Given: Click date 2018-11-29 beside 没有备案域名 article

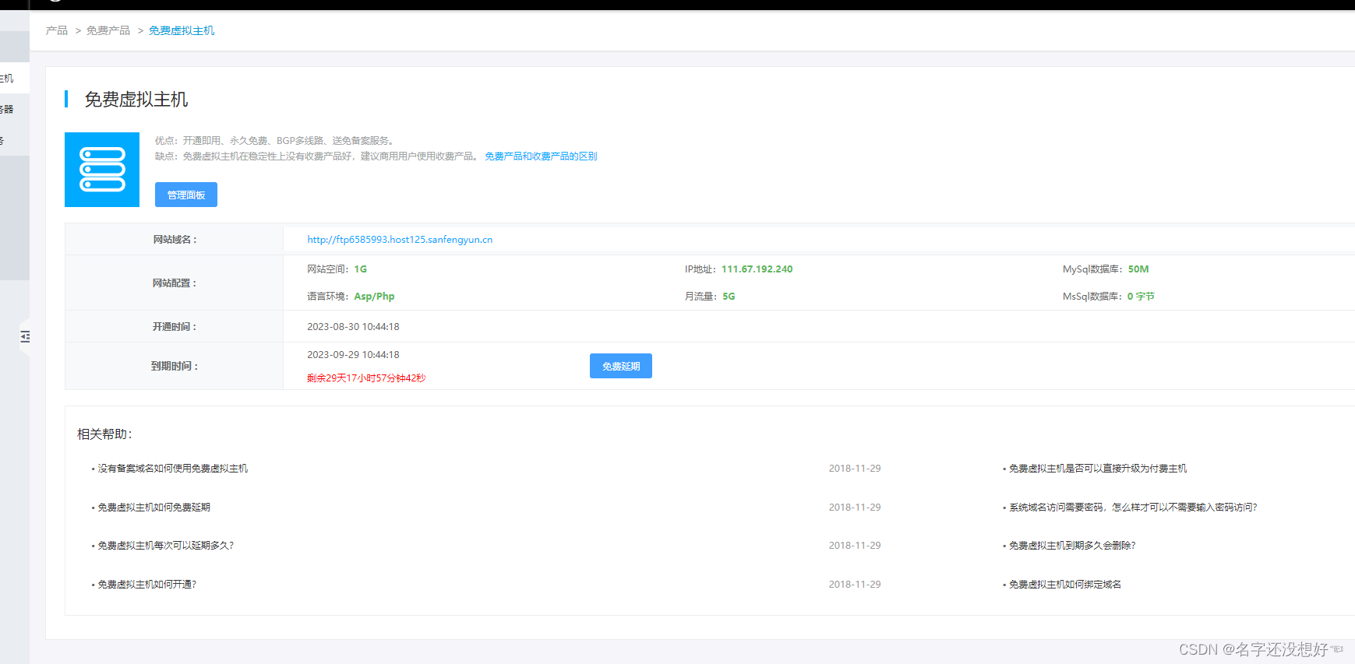Looking at the screenshot, I should (x=855, y=469).
